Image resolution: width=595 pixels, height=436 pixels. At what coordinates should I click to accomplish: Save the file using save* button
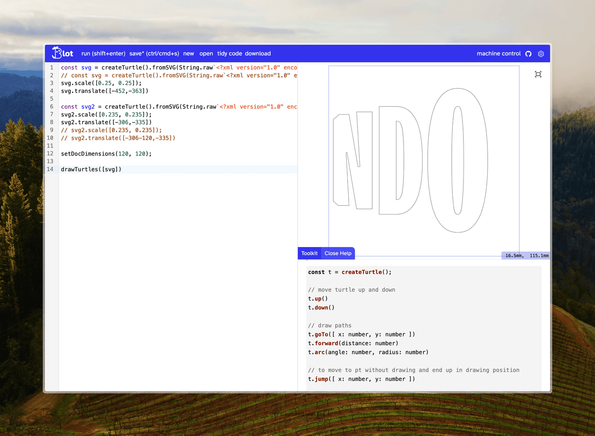click(154, 53)
